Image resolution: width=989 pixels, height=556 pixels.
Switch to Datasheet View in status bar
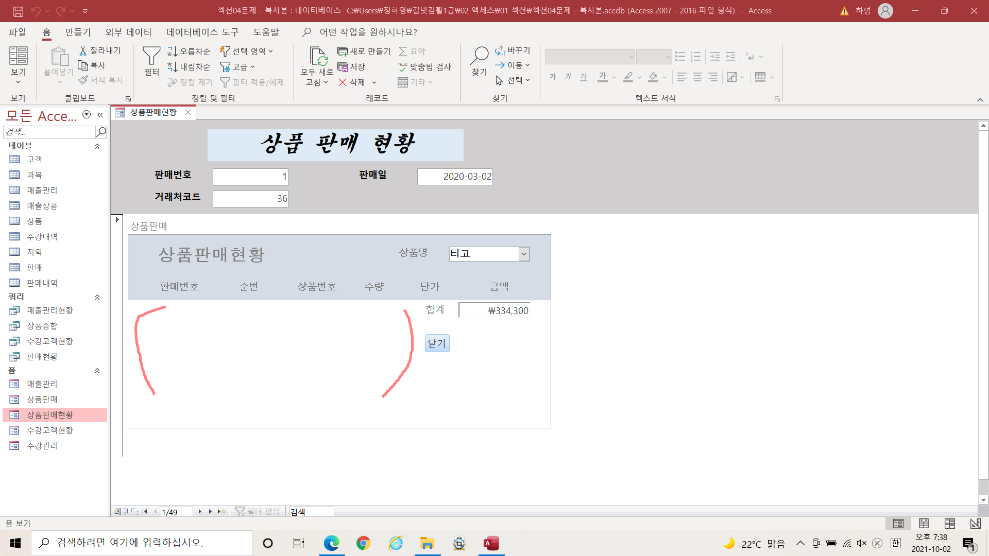tap(924, 524)
